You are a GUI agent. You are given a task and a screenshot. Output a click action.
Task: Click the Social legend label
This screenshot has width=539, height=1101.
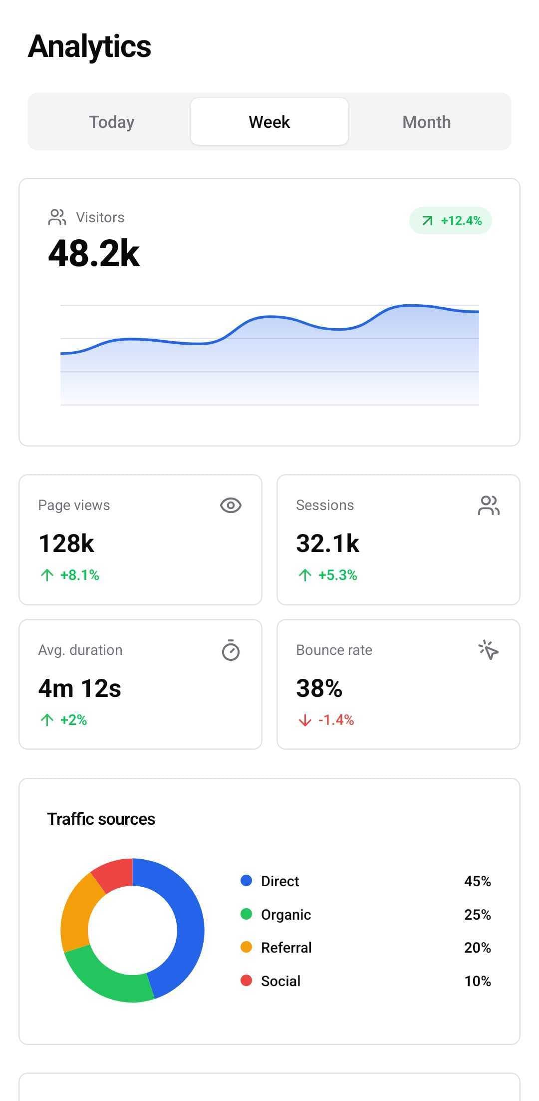point(281,981)
